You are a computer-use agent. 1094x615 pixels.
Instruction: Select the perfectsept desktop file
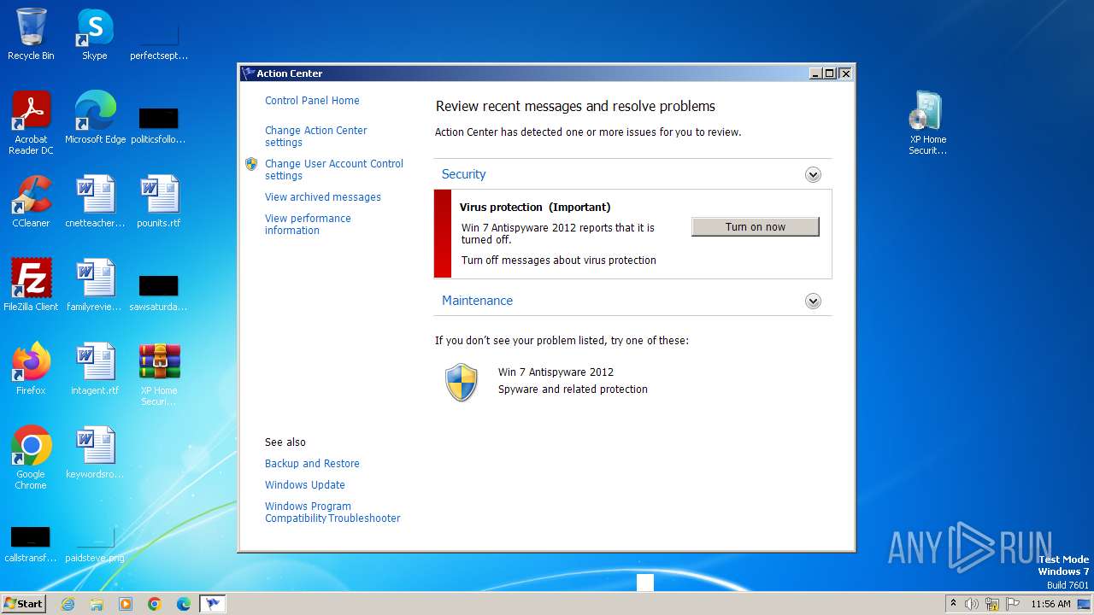click(159, 41)
